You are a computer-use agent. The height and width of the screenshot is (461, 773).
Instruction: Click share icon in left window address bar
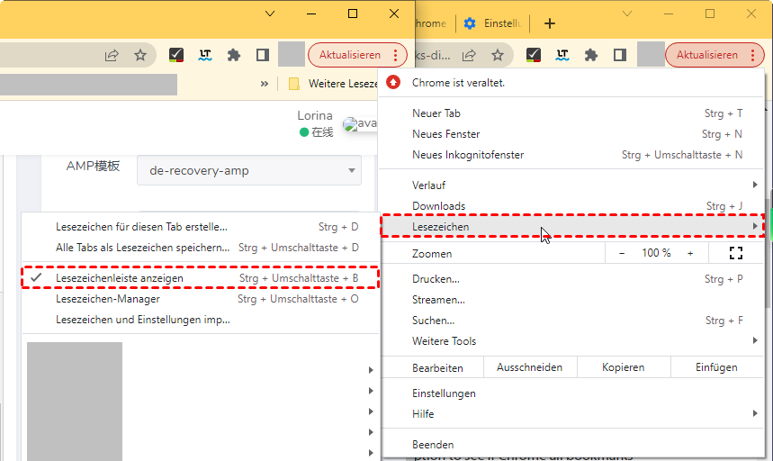pos(112,55)
